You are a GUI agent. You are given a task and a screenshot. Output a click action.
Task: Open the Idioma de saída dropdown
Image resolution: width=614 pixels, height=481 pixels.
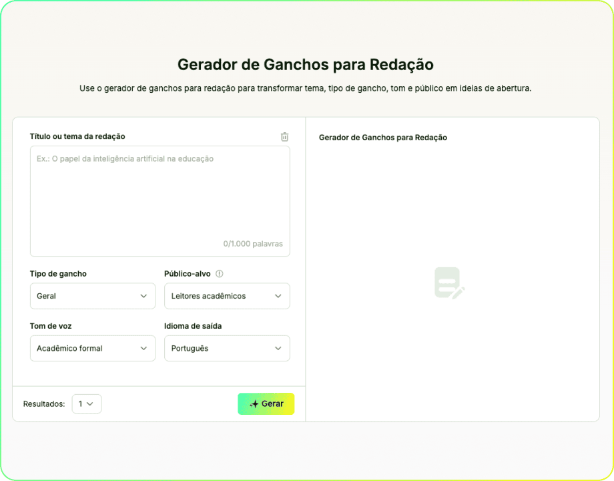(x=227, y=348)
